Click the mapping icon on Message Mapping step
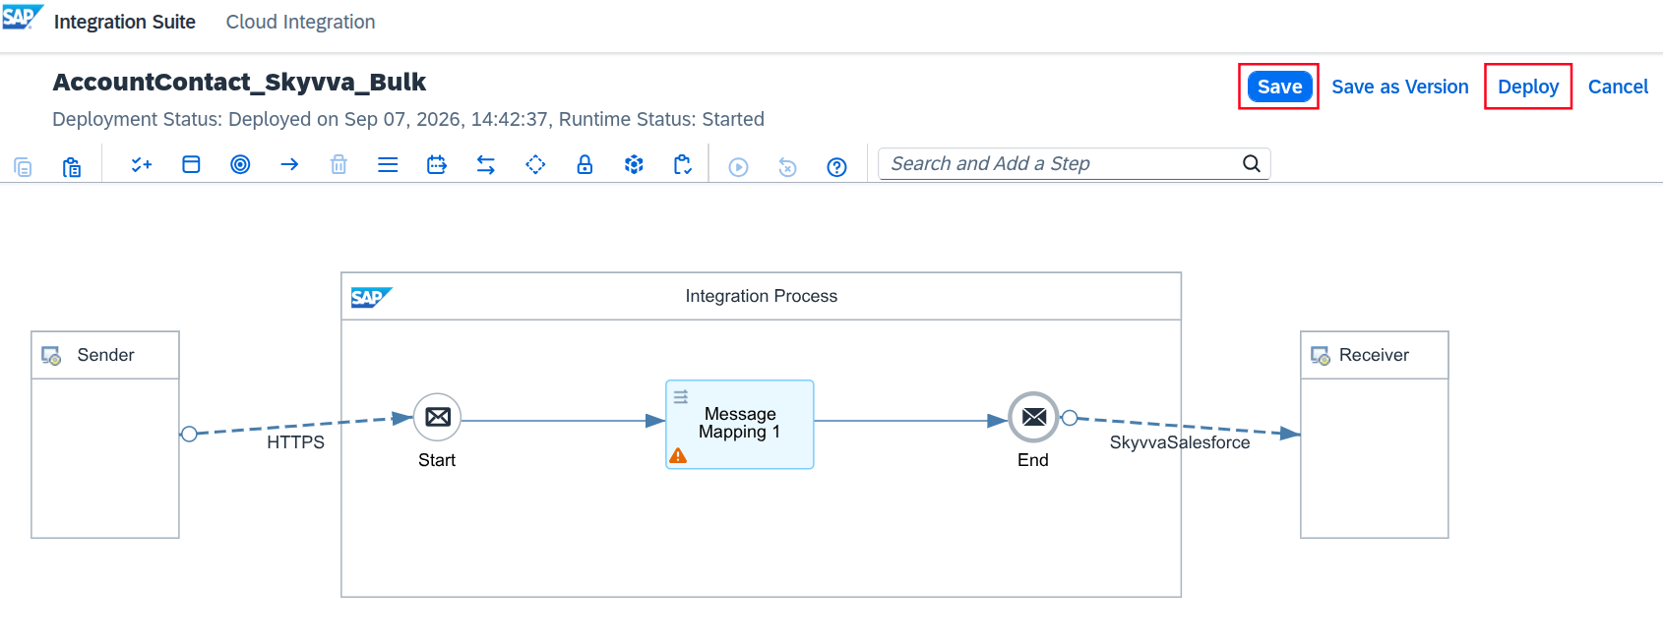Viewport: 1663px width, 642px height. point(680,396)
